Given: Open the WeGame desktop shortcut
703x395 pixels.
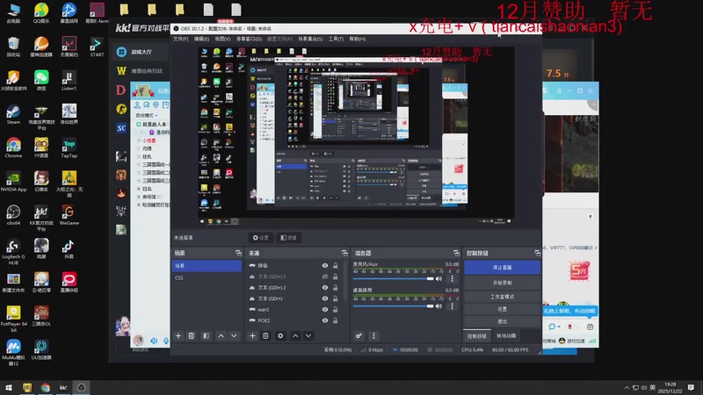Looking at the screenshot, I should pyautogui.click(x=69, y=215).
